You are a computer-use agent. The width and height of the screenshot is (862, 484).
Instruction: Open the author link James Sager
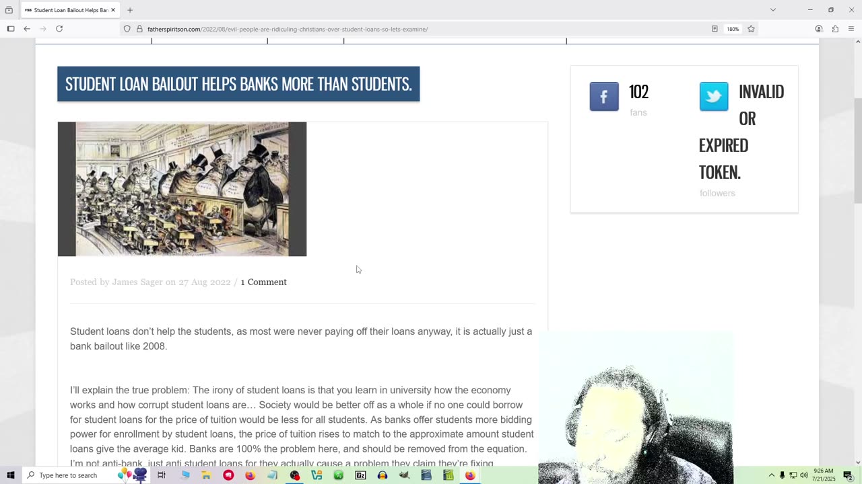(x=137, y=282)
